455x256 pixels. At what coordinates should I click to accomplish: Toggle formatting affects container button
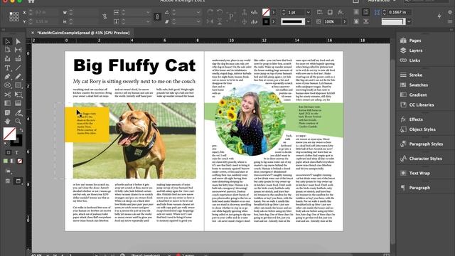pos(9,152)
